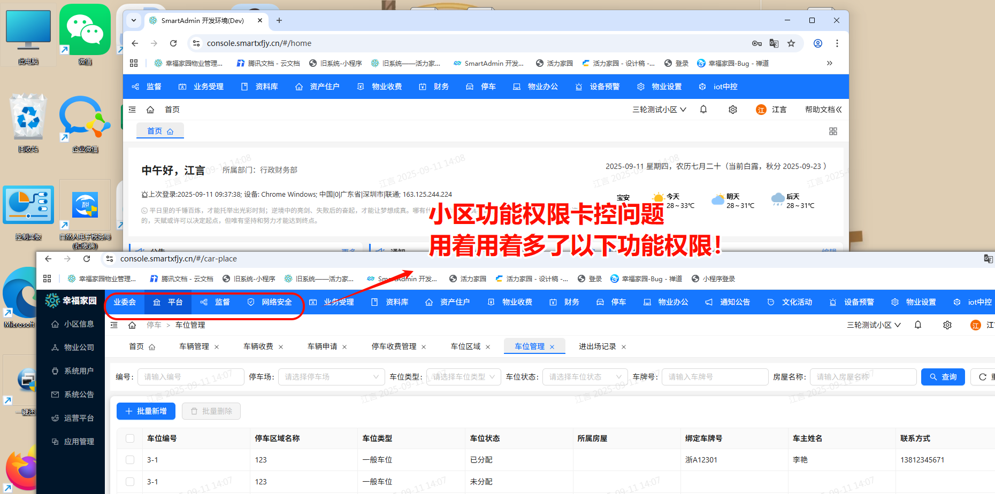Check the row with plate 浙A12301
Image resolution: width=995 pixels, height=494 pixels.
tap(130, 460)
